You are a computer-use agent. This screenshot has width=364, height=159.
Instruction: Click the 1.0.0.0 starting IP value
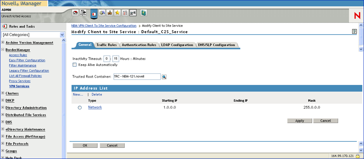(x=170, y=108)
